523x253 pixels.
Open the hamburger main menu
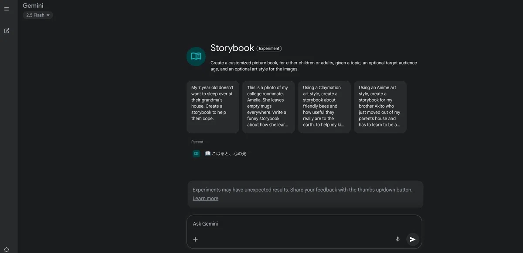point(7,9)
